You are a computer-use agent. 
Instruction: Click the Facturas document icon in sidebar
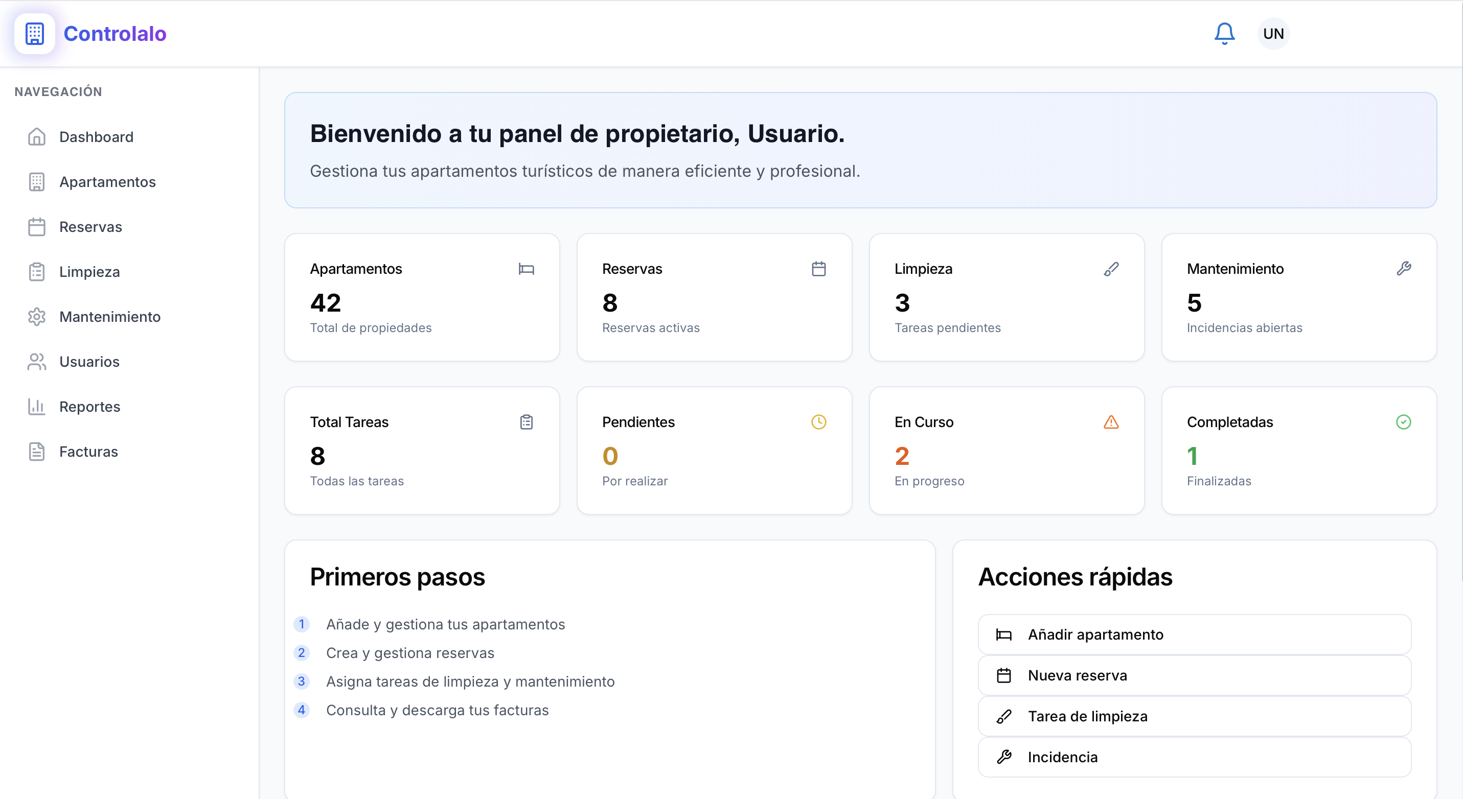(37, 452)
